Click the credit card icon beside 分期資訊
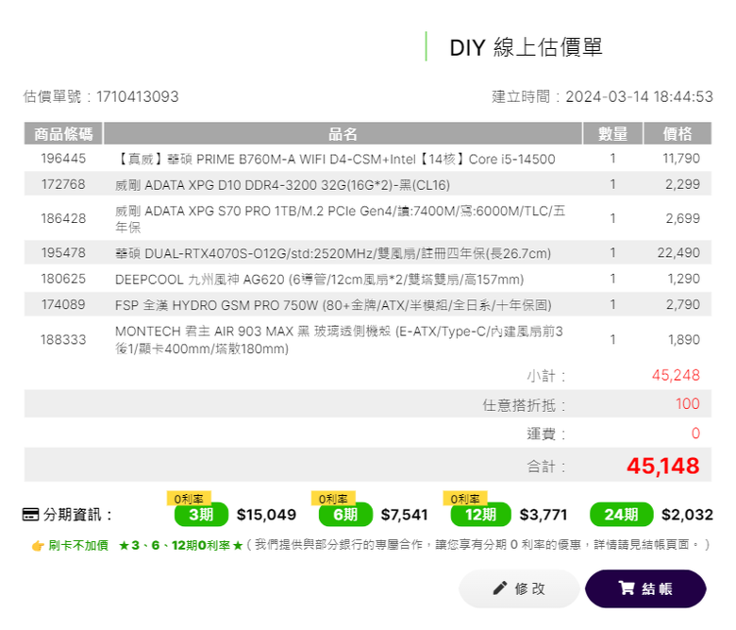Screen dimensions: 736x630 [x=30, y=515]
